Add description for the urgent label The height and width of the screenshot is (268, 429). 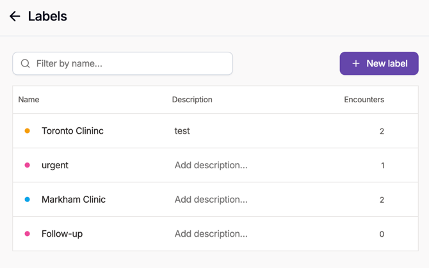click(211, 165)
